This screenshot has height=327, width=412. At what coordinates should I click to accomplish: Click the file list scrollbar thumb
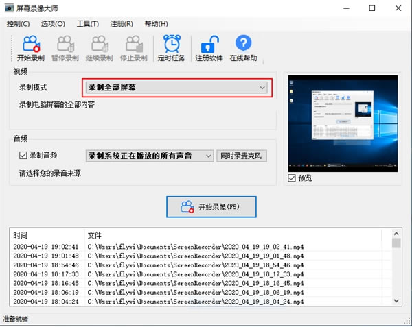tap(396, 243)
